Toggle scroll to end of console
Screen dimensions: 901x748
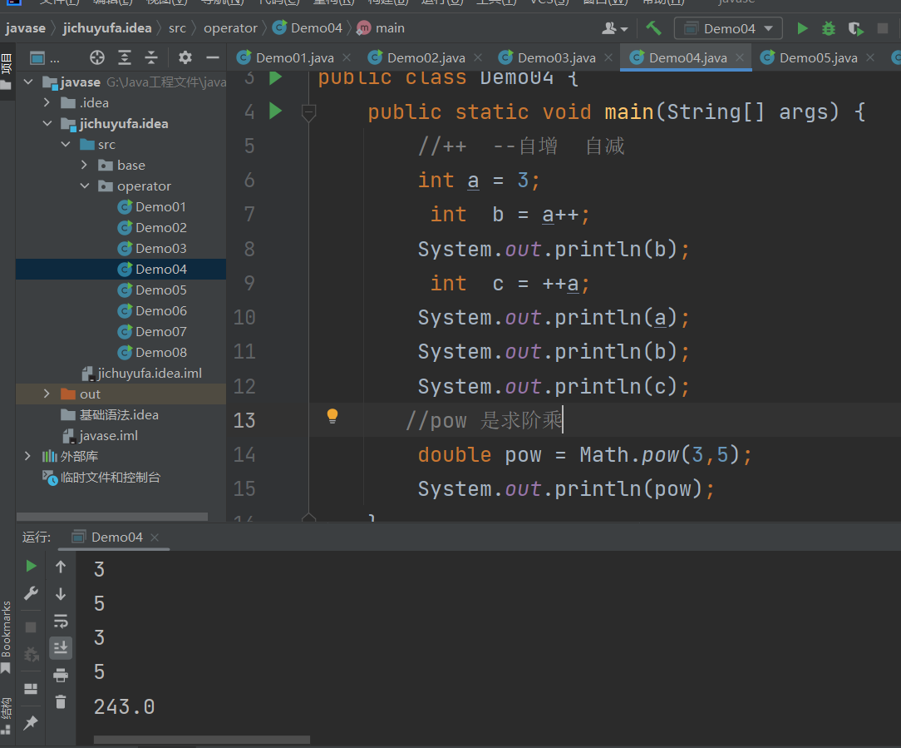61,647
